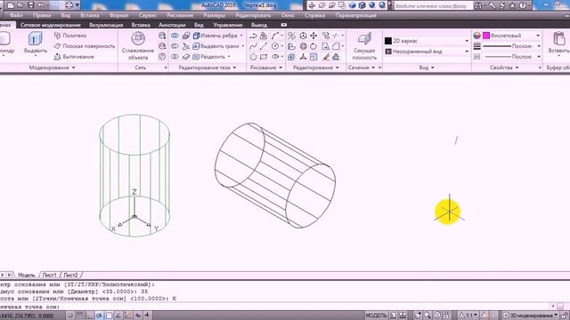
Task: Select the Arc drawing tool
Action: click(x=275, y=36)
